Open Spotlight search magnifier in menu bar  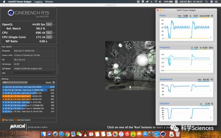207,2
